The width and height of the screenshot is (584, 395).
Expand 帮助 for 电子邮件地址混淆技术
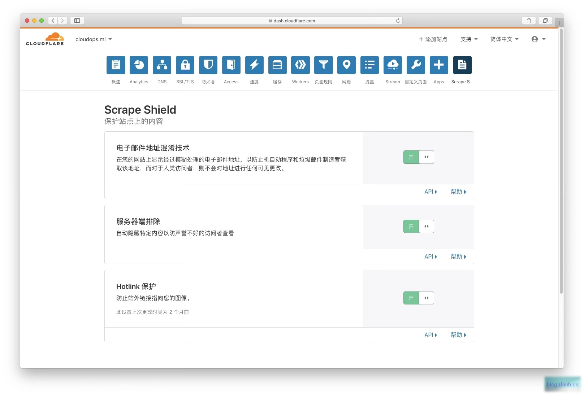pos(458,192)
